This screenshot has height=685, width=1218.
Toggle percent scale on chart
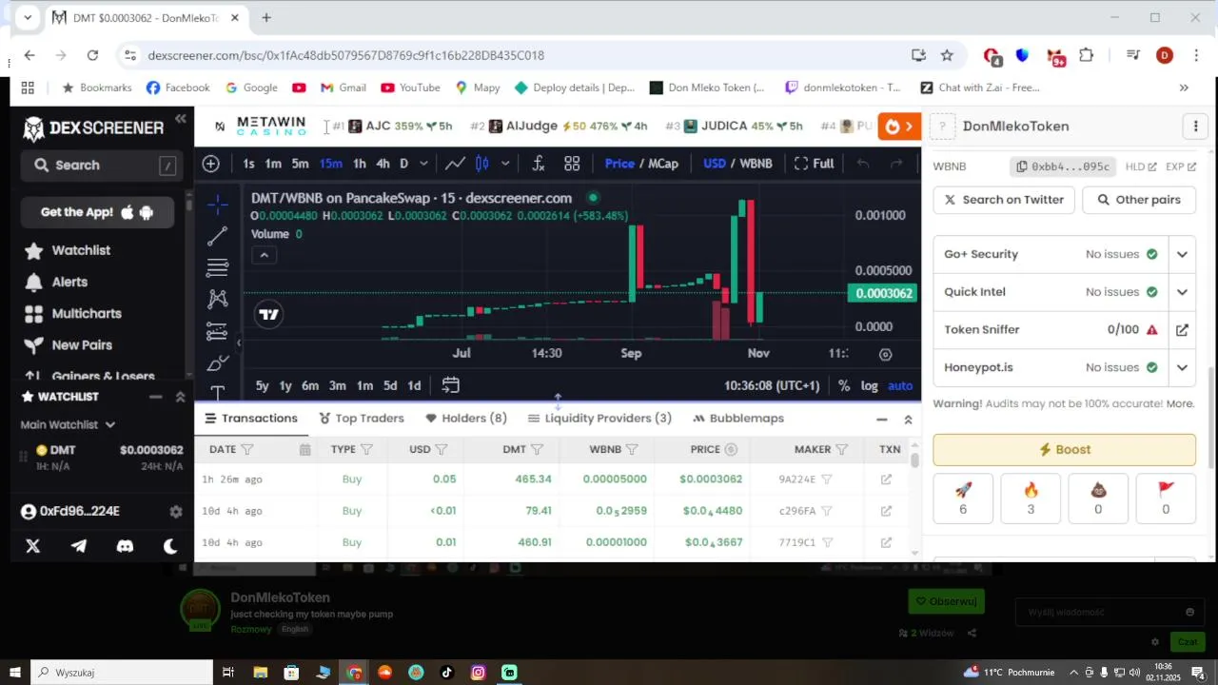tap(844, 385)
